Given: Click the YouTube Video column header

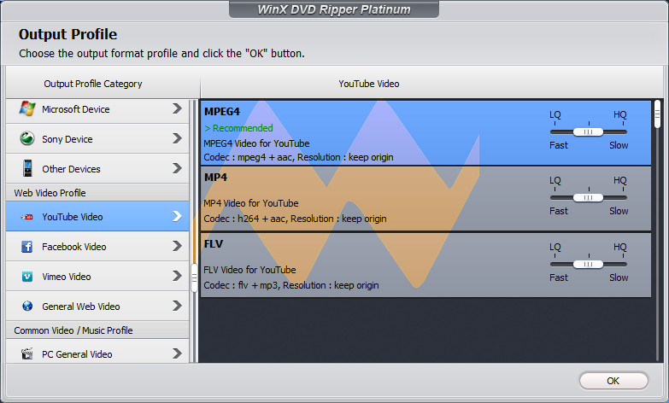Looking at the screenshot, I should [x=369, y=84].
